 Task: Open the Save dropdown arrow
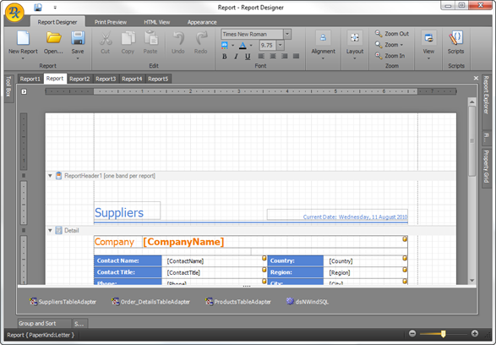[78, 58]
